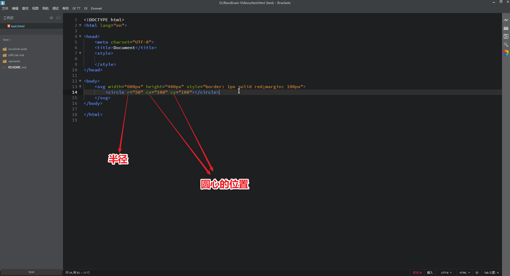Open Live Preview with the lightning bolt icon
The image size is (510, 276).
coord(506,20)
